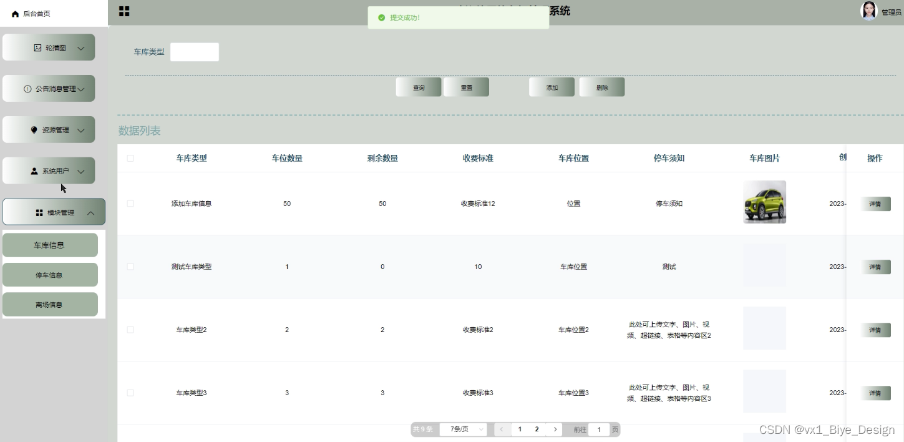
Task: Click the info icon next to 公告消息管理
Action: (27, 89)
